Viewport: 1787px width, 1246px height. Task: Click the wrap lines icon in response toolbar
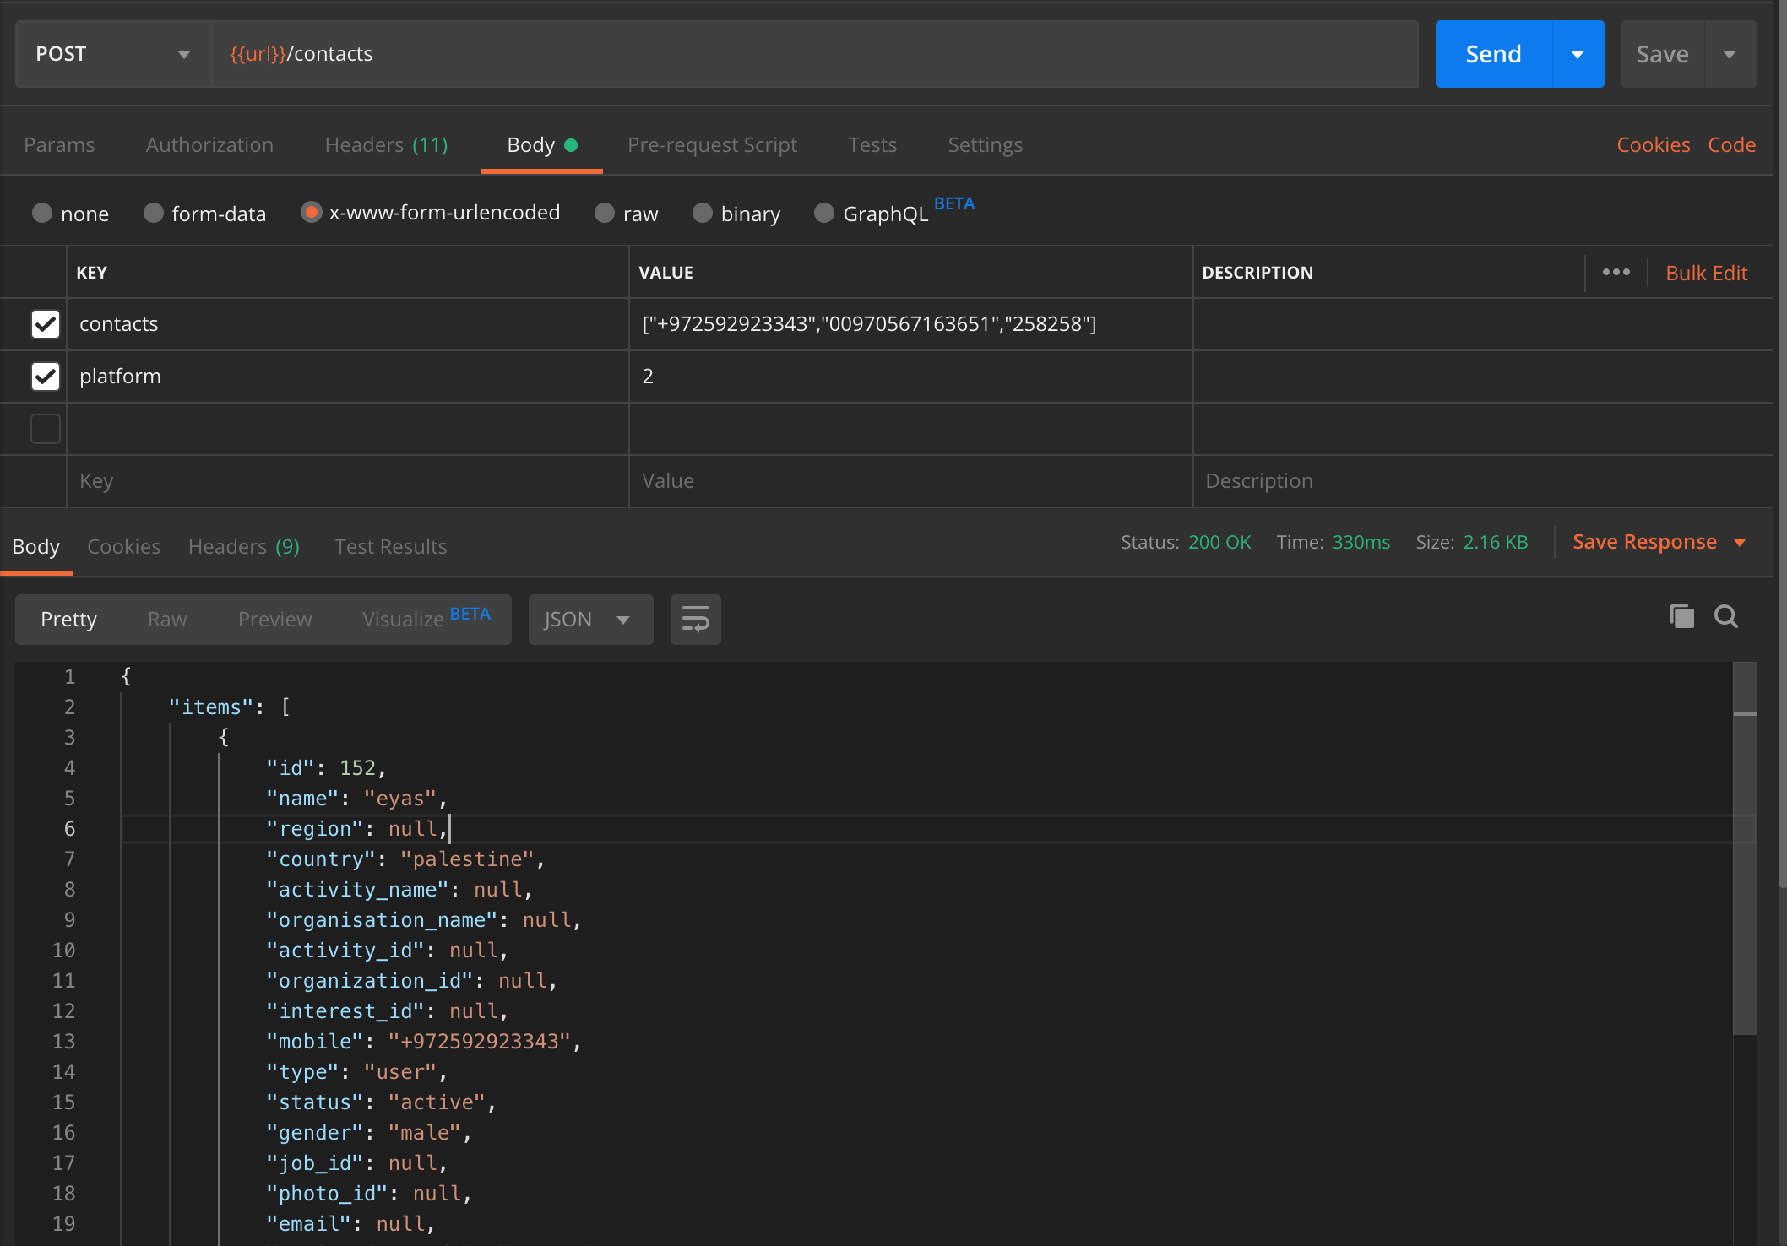(x=695, y=620)
